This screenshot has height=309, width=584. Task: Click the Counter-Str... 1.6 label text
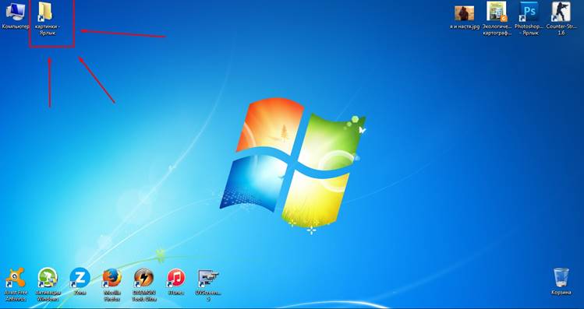click(561, 30)
